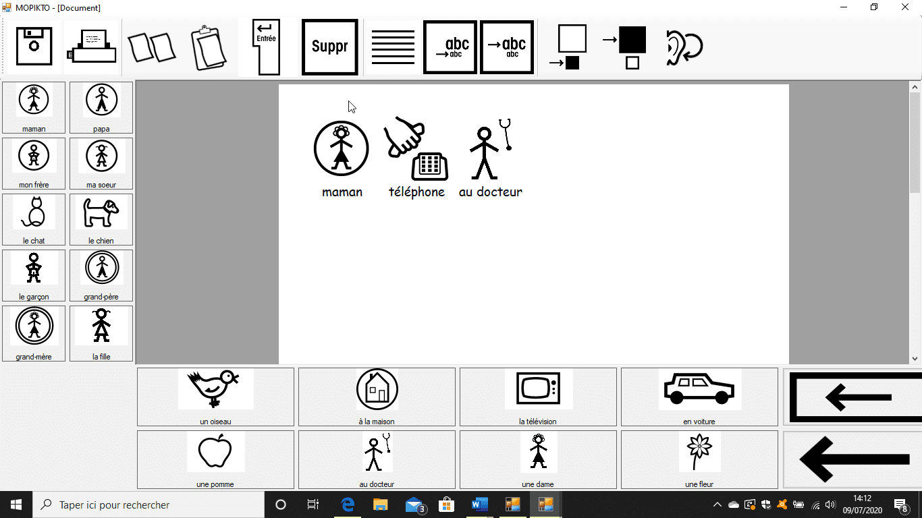Insert the 'le chien' pictogram
922x518 pixels.
point(101,219)
